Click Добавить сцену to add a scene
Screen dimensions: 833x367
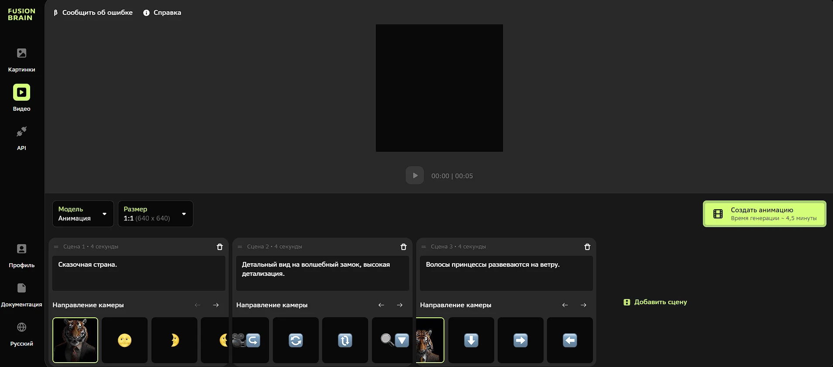(x=655, y=302)
